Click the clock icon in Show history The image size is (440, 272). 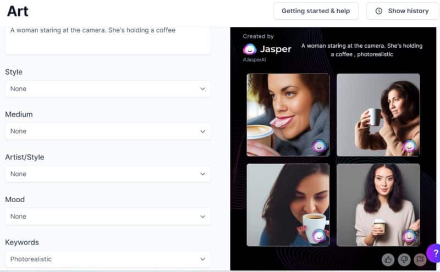pos(379,11)
